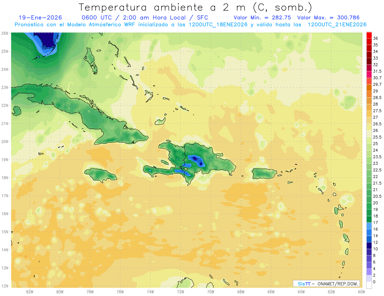Click the '20.5' legend value
Screen dimensions: 384x296
pos(377,196)
